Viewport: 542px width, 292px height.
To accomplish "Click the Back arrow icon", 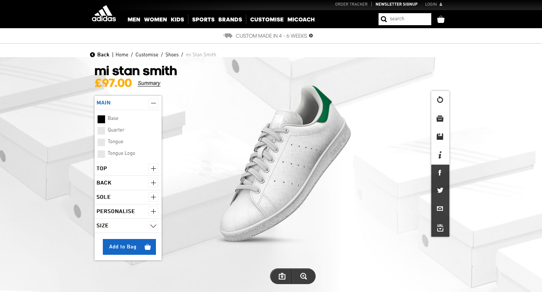I will pyautogui.click(x=92, y=55).
